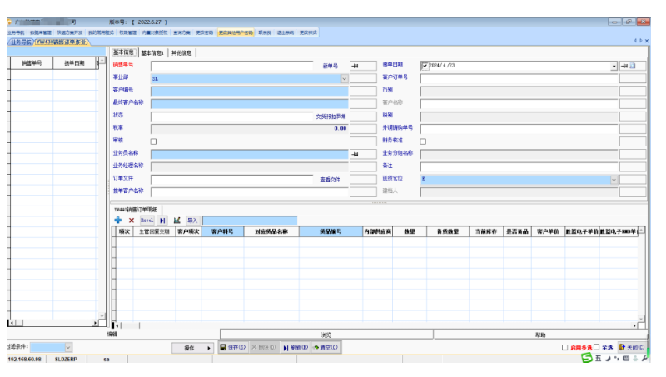The width and height of the screenshot is (666, 377).
Task: Click the 刷新(R) refresh button
Action: [x=296, y=347]
